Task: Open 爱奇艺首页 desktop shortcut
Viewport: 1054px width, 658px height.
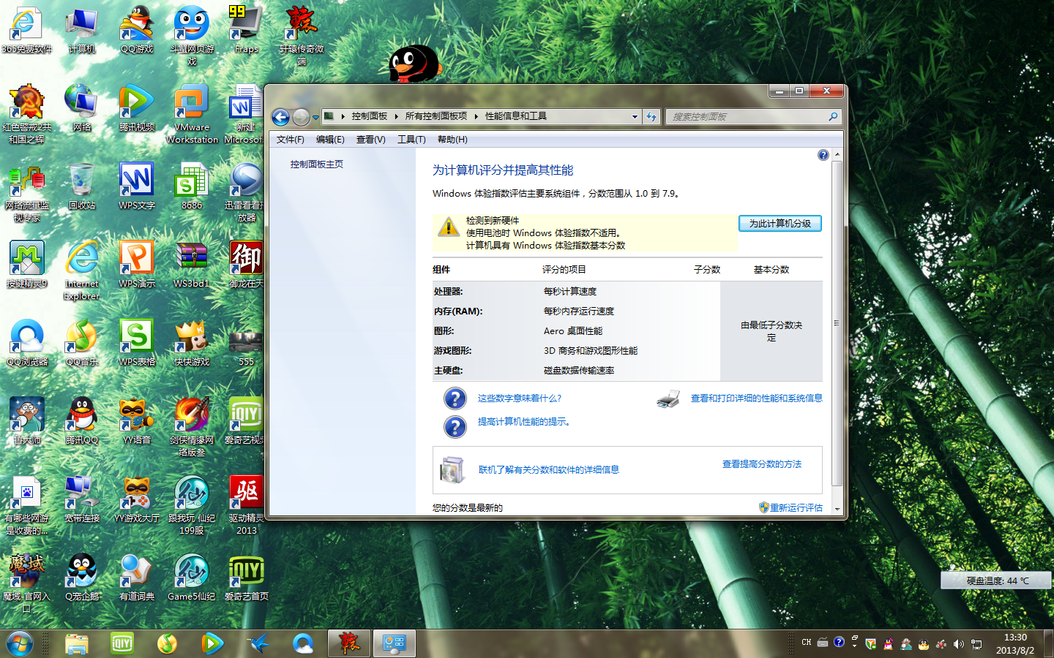Action: click(247, 578)
